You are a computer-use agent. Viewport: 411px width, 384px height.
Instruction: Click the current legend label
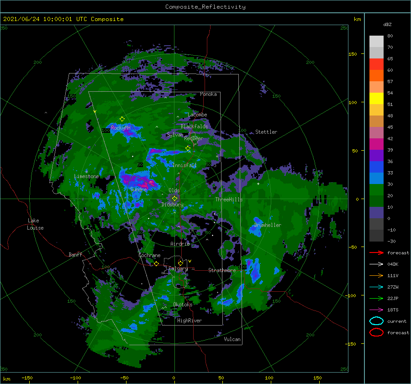397,321
